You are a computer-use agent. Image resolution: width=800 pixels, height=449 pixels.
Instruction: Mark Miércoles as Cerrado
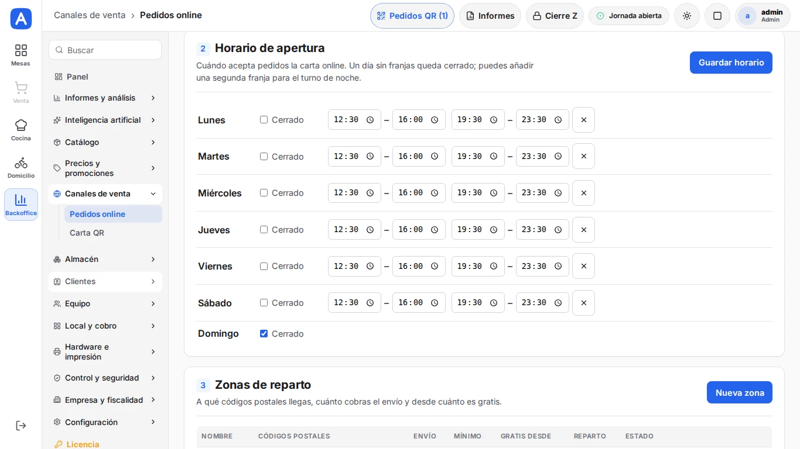tap(264, 193)
